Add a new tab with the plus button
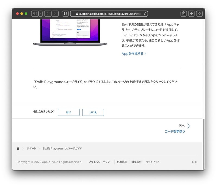Image resolution: width=217 pixels, height=186 pixels. coord(192,14)
